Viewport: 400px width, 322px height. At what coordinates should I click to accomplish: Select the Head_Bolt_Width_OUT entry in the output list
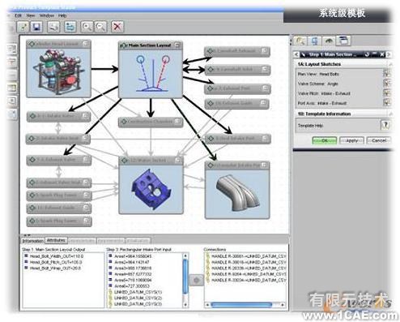coord(54,256)
